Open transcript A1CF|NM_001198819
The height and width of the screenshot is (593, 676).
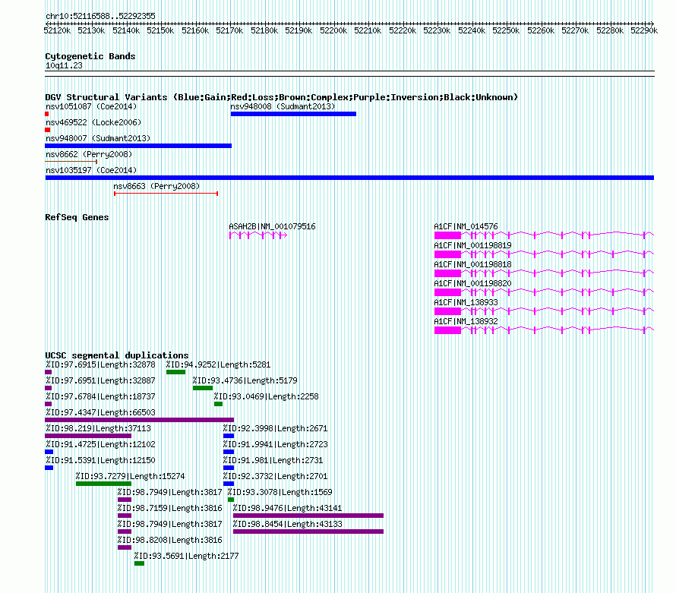472,245
